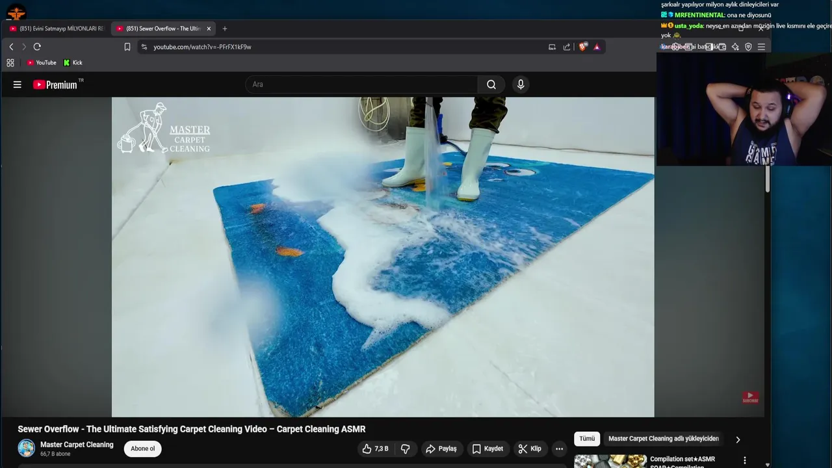Click the page vertical scrollbar thumb

pyautogui.click(x=767, y=179)
